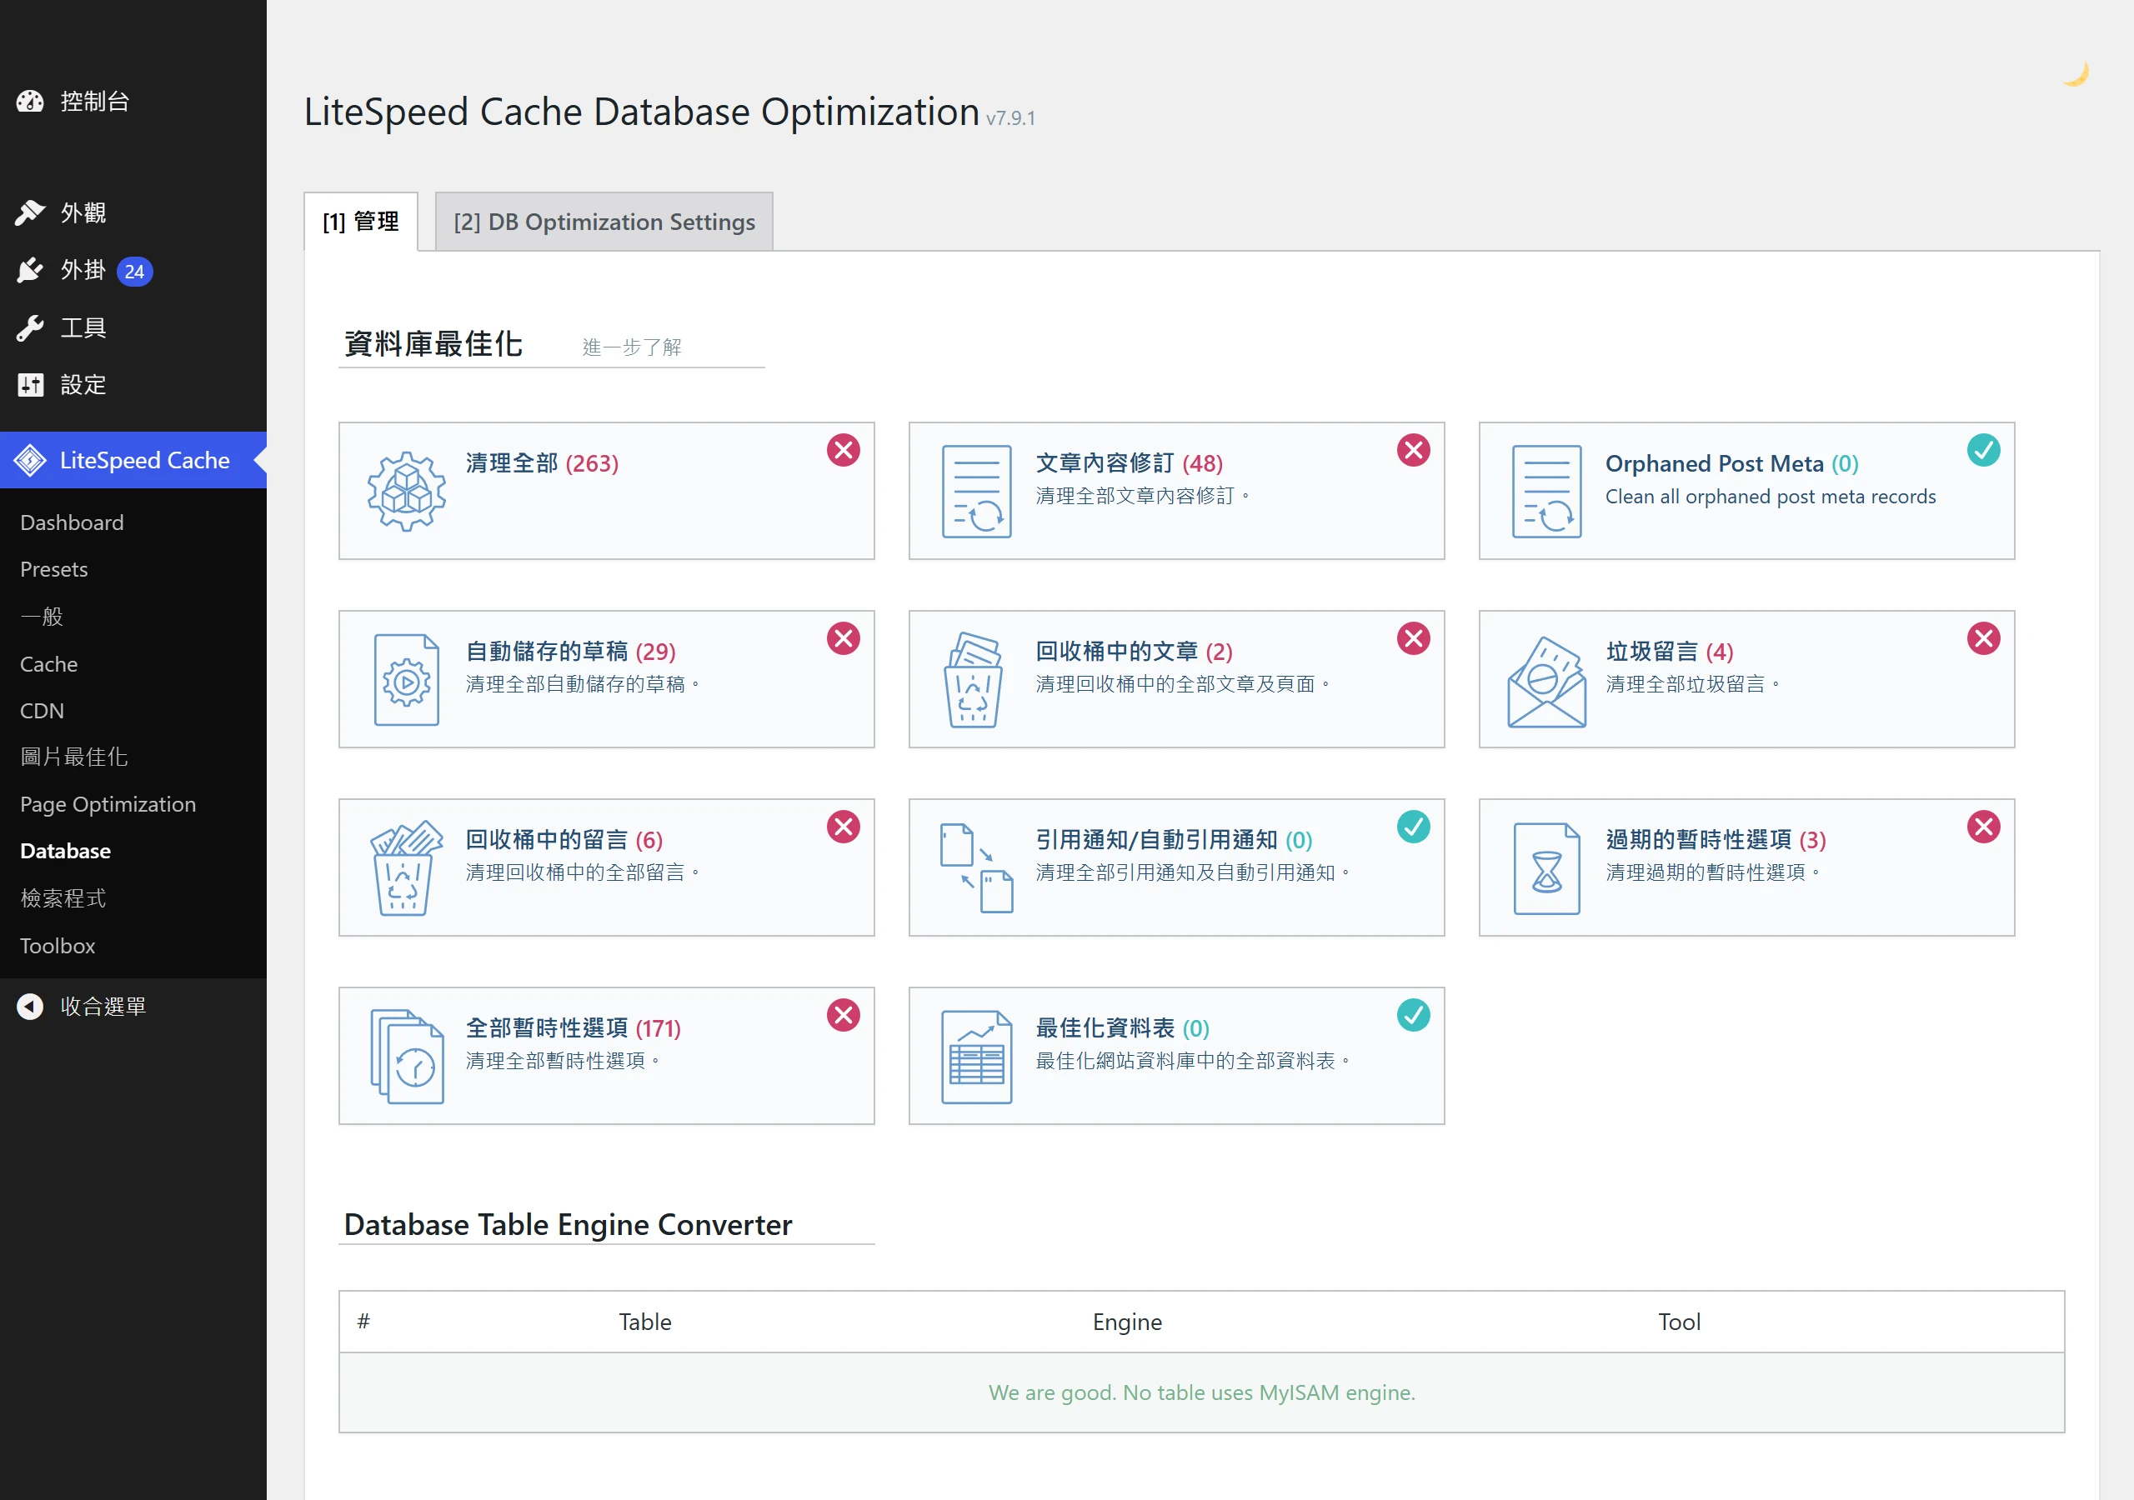Click the v7.9.1 version text

point(1010,118)
